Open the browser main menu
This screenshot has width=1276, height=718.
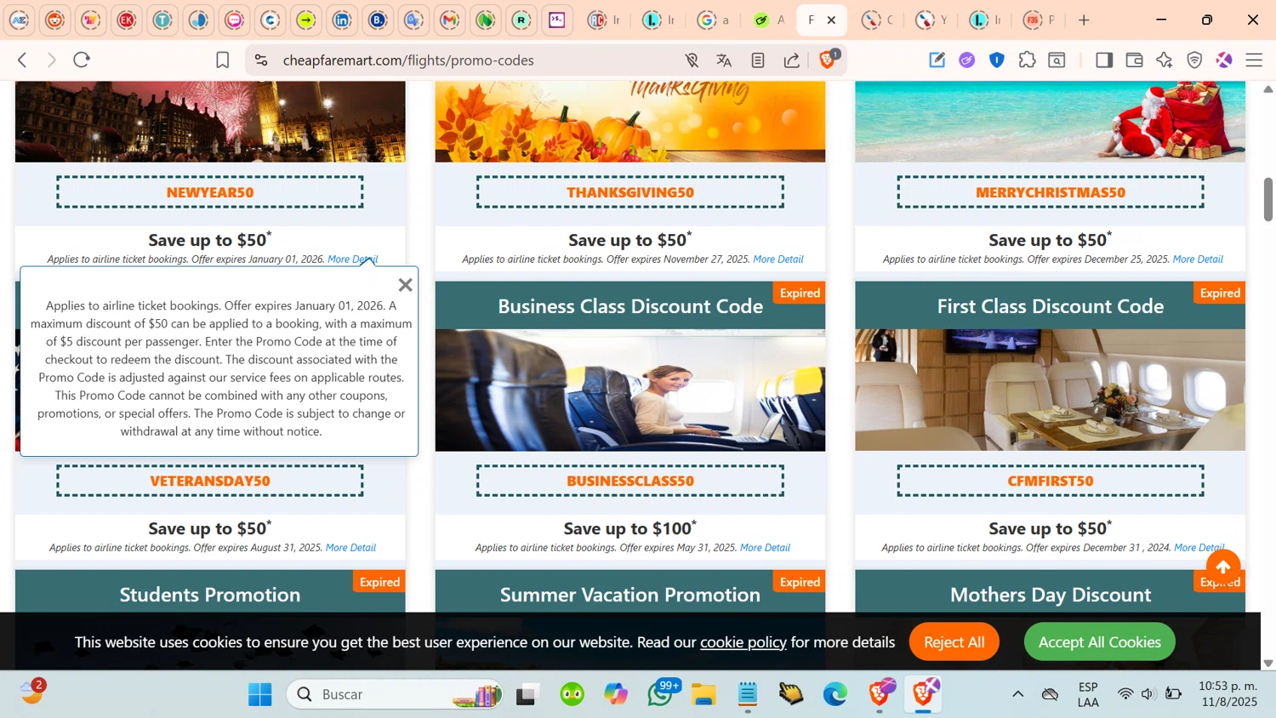[x=1254, y=60]
